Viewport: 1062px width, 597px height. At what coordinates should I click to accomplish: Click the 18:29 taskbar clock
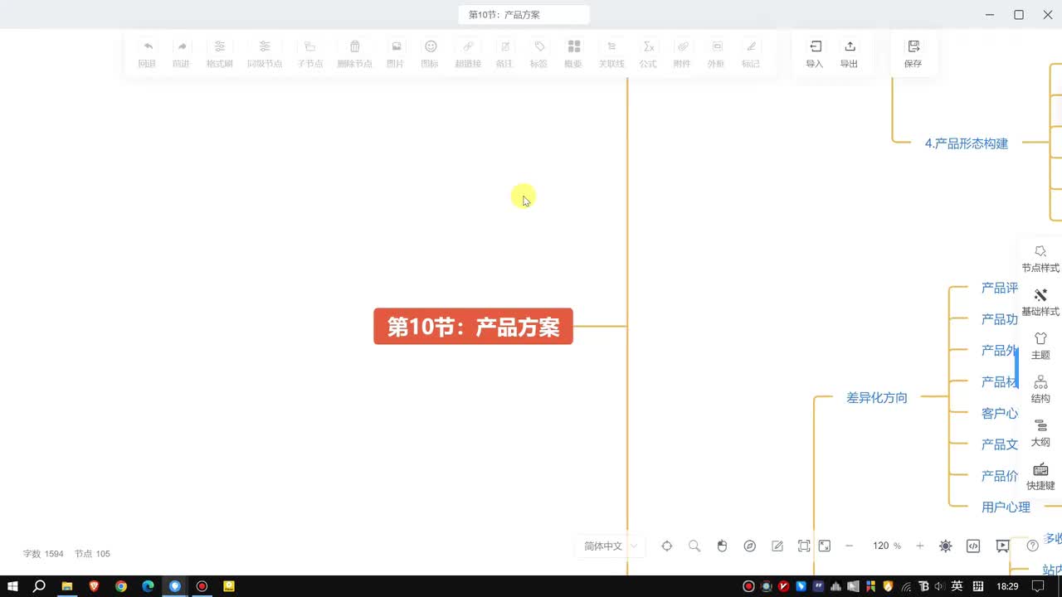(1007, 586)
